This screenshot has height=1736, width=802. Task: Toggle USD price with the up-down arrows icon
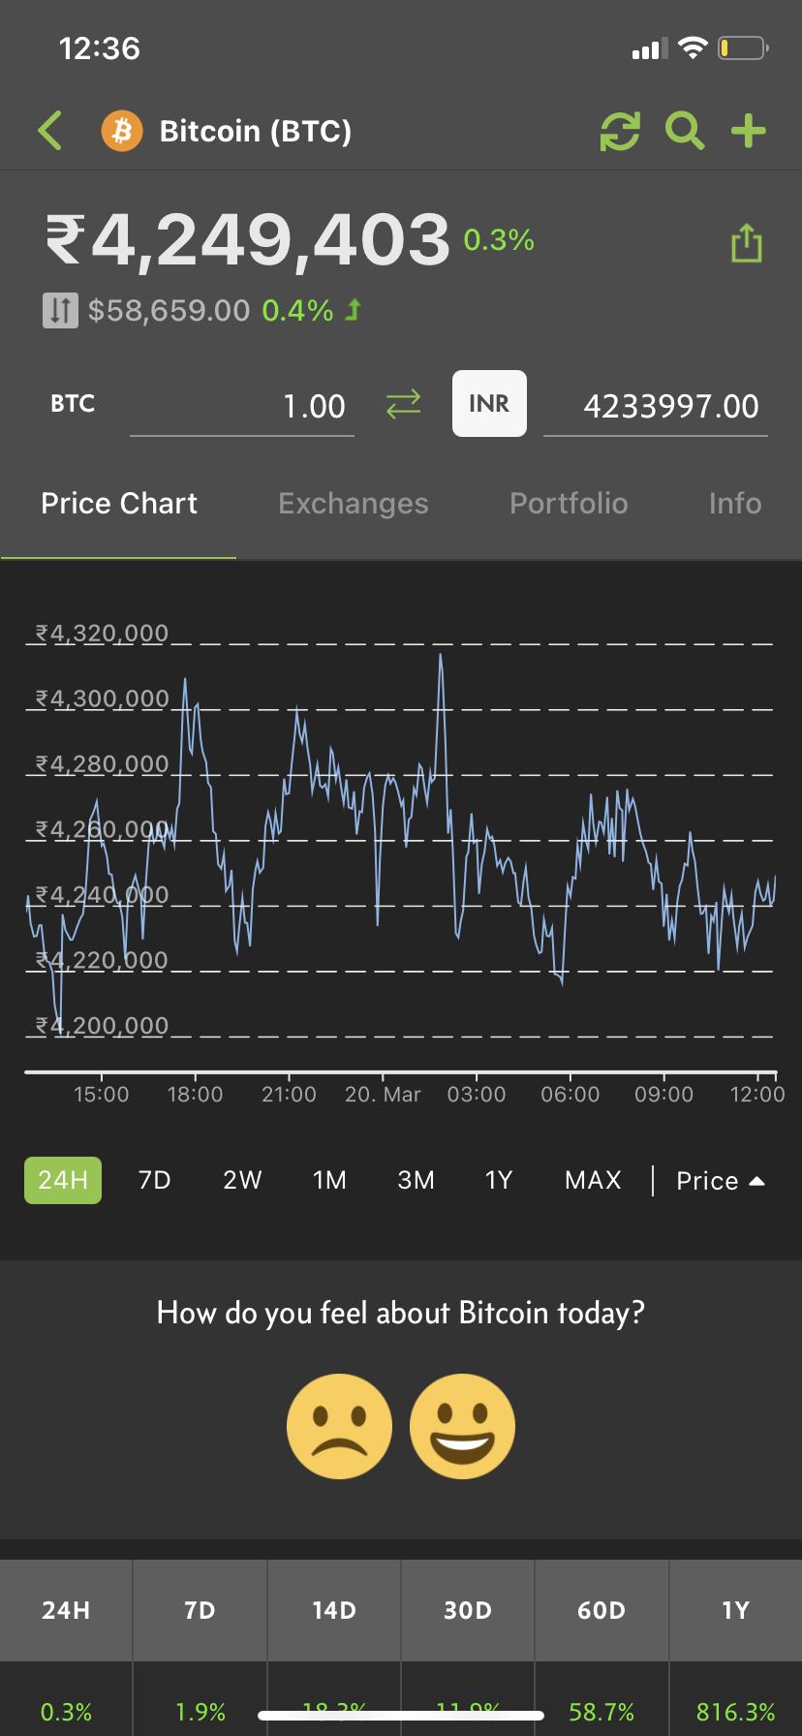(60, 311)
